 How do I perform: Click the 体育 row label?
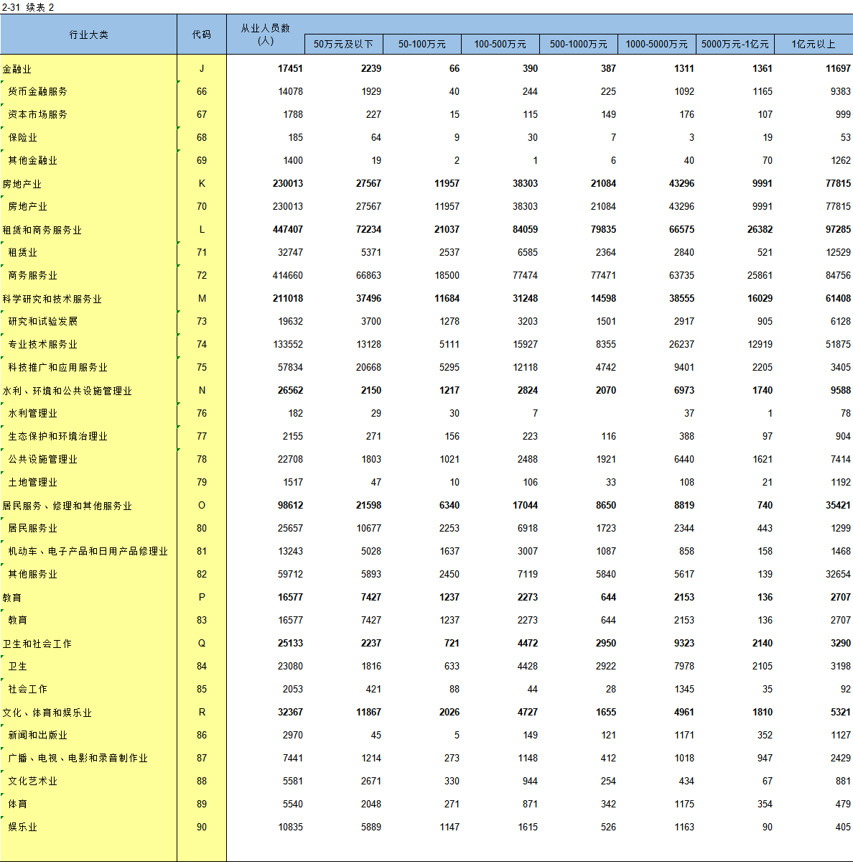pos(17,805)
